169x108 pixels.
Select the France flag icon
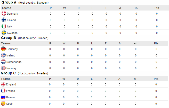point(3,91)
